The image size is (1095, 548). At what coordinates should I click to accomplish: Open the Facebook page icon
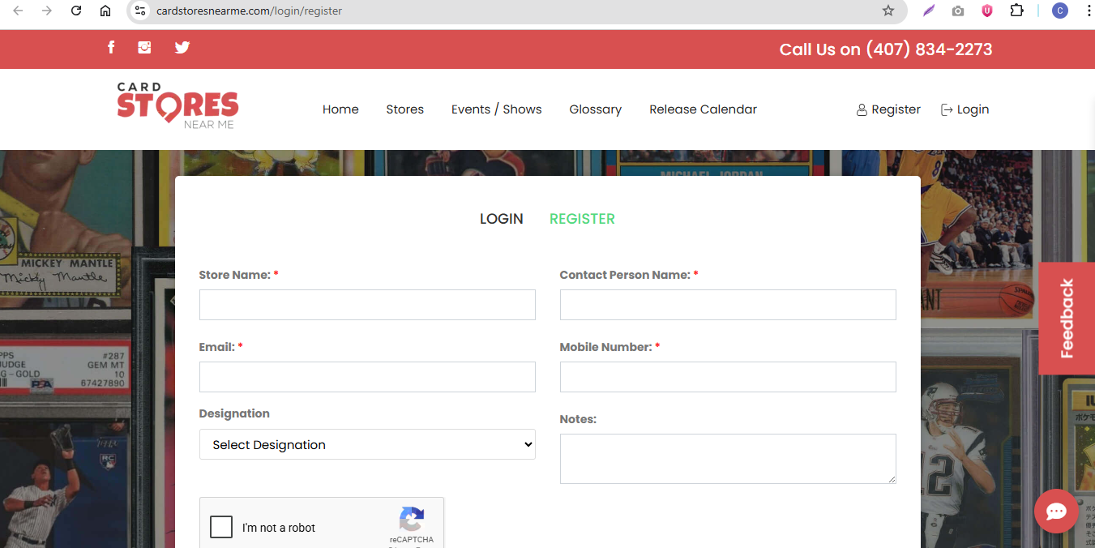(111, 47)
